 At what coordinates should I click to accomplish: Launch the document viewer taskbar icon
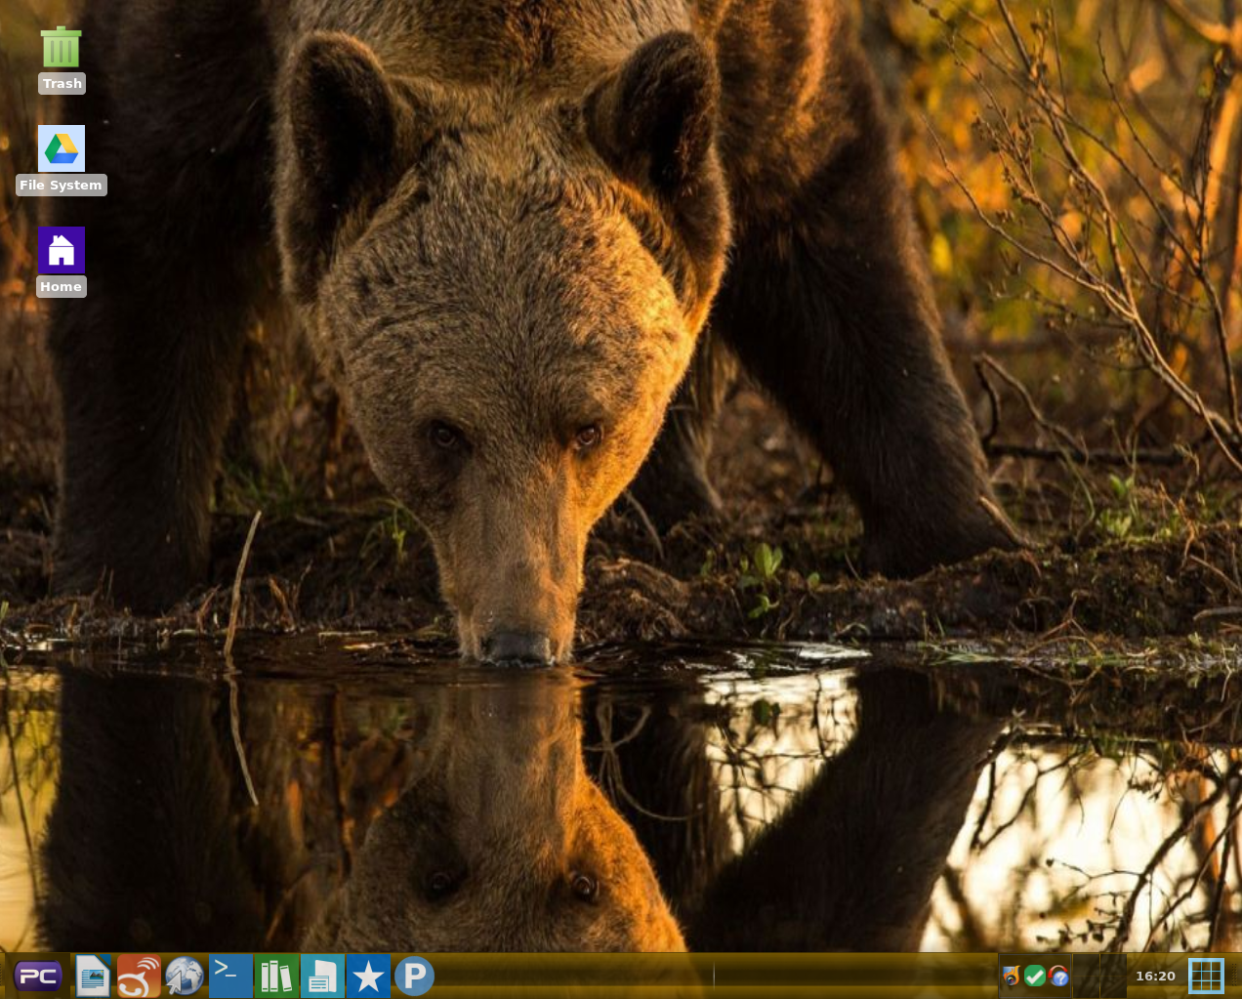[x=93, y=976]
